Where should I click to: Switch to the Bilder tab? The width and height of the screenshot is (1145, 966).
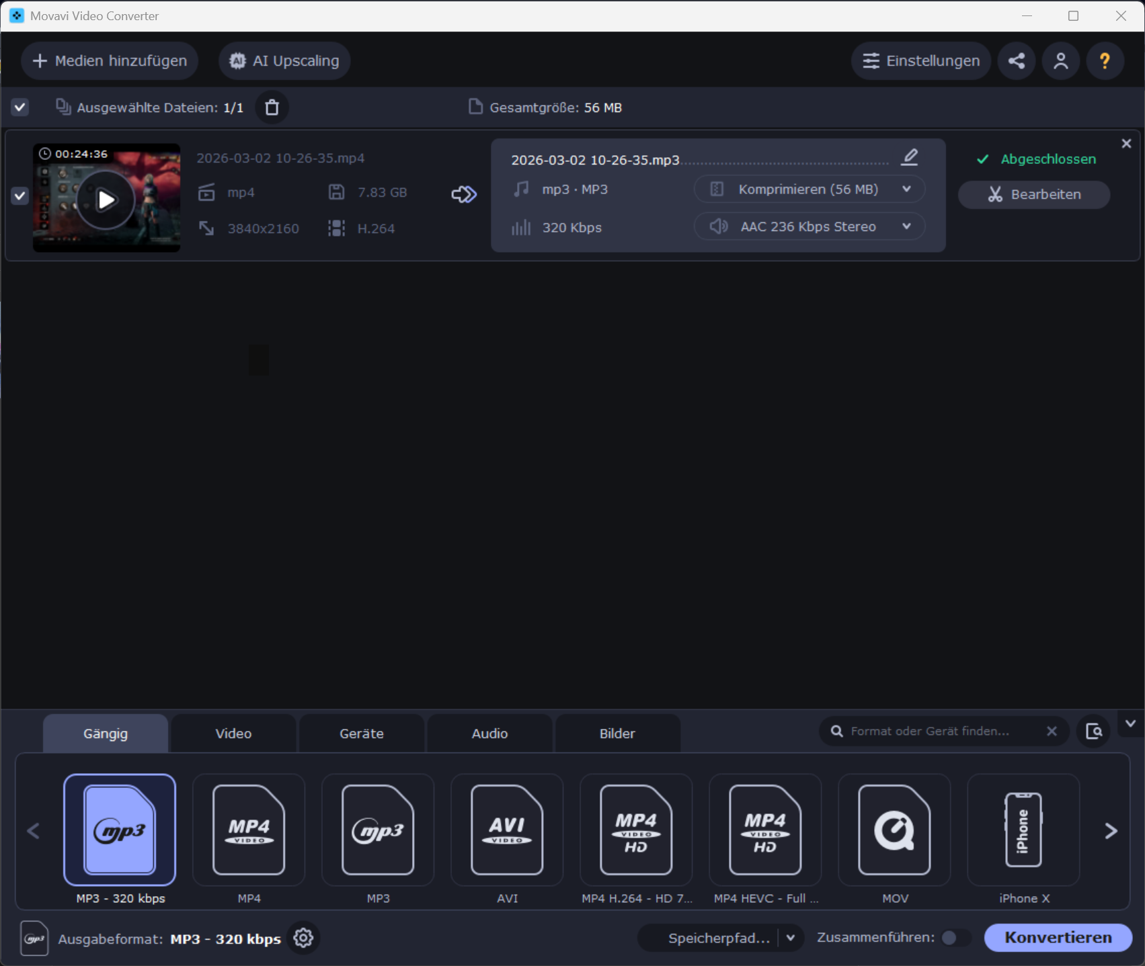click(617, 734)
